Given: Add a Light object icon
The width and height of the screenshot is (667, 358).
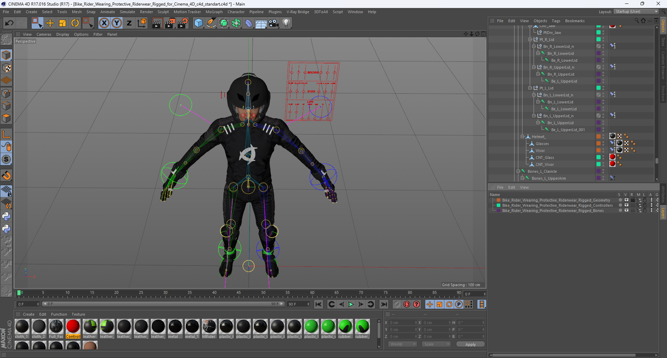Looking at the screenshot, I should click(286, 23).
